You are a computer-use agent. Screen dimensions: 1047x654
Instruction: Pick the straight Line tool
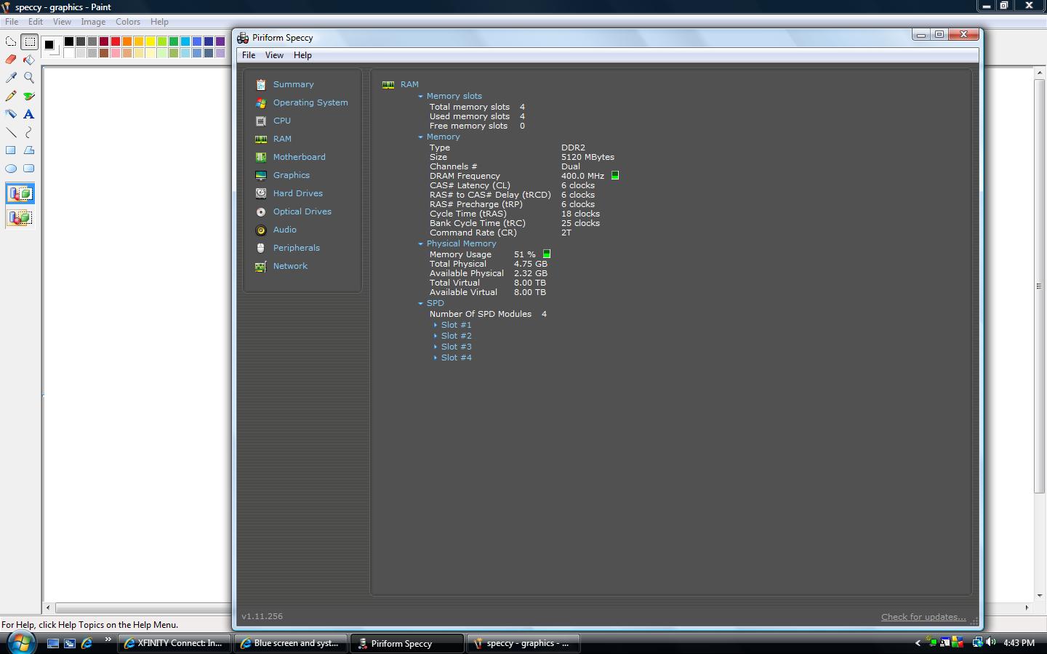[x=11, y=132]
